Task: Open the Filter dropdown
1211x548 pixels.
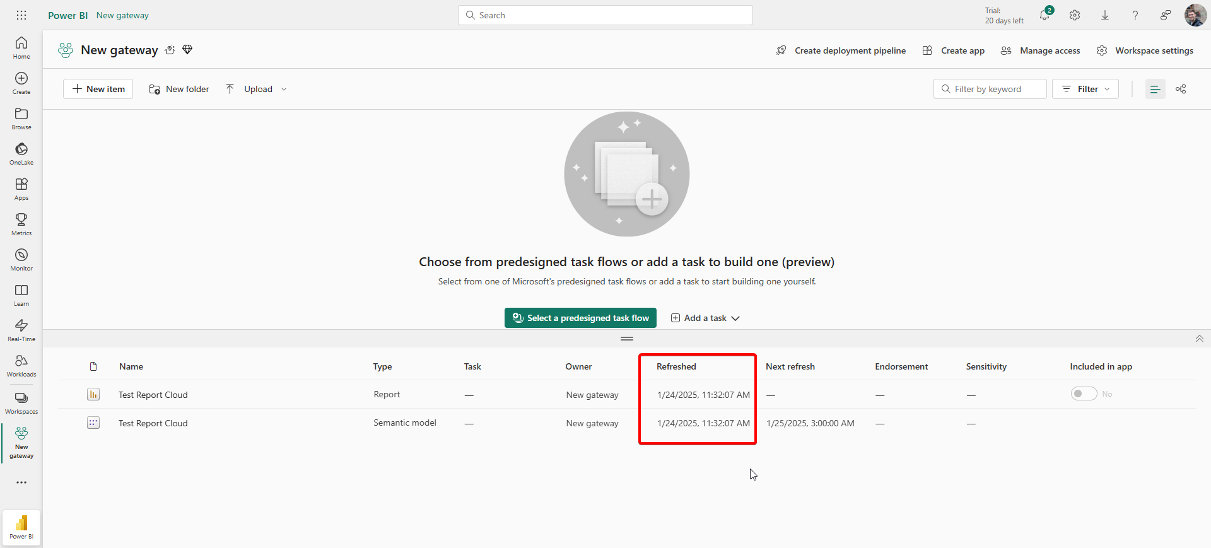Action: 1085,89
